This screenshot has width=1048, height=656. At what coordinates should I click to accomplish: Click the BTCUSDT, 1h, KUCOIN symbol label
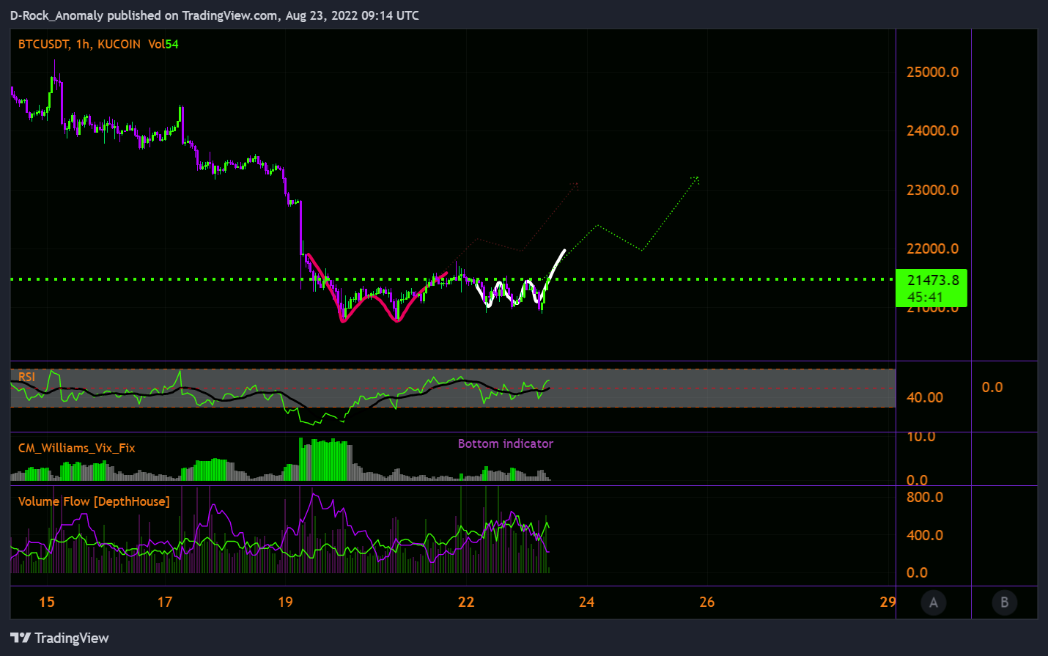pos(79,44)
